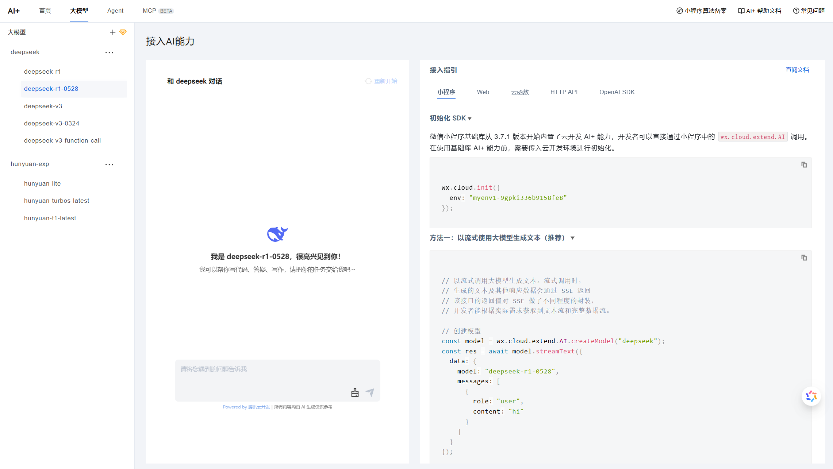Image resolution: width=833 pixels, height=469 pixels.
Task: Copy the wx.cloud.init code block
Action: pos(804,165)
